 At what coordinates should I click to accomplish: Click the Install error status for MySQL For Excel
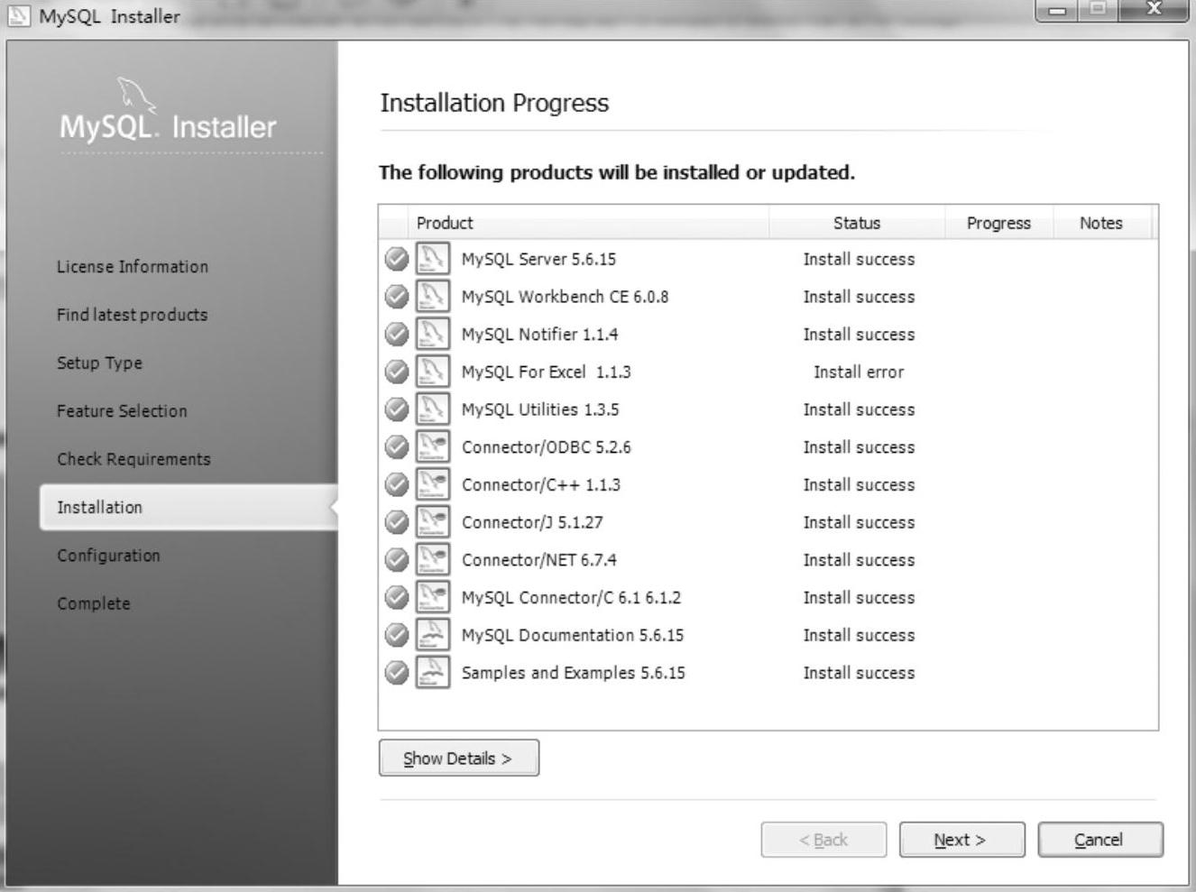click(859, 372)
